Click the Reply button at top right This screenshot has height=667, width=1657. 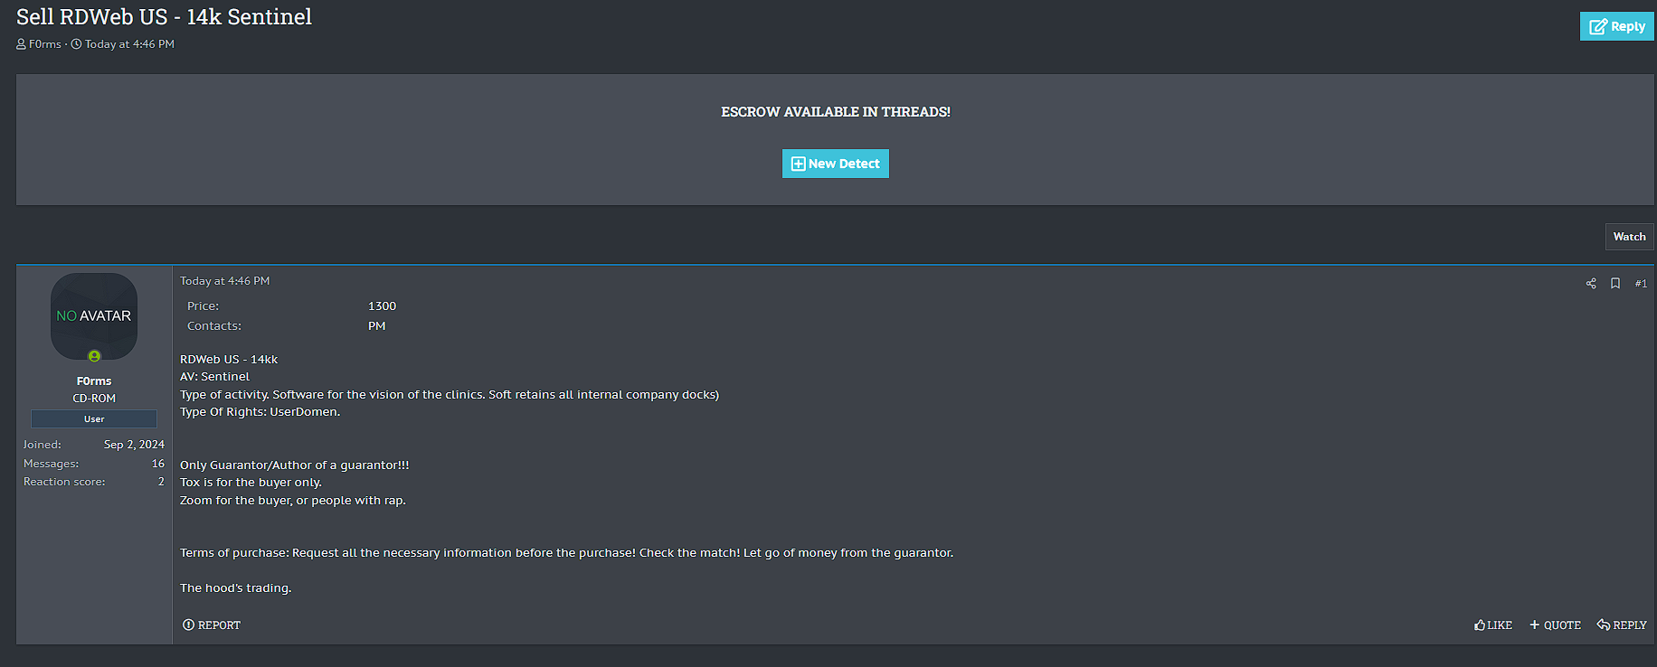(1616, 26)
